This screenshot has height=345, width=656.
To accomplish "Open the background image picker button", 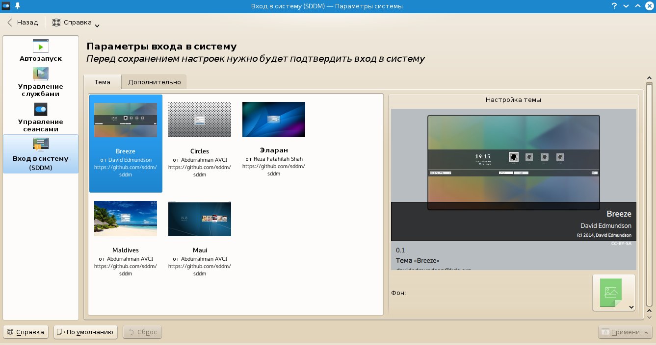I will tap(614, 293).
